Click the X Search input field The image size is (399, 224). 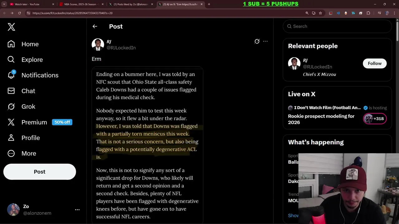[x=340, y=26]
